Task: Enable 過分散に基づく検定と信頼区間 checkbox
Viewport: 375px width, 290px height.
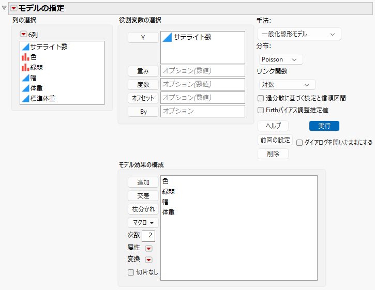Action: [x=261, y=98]
